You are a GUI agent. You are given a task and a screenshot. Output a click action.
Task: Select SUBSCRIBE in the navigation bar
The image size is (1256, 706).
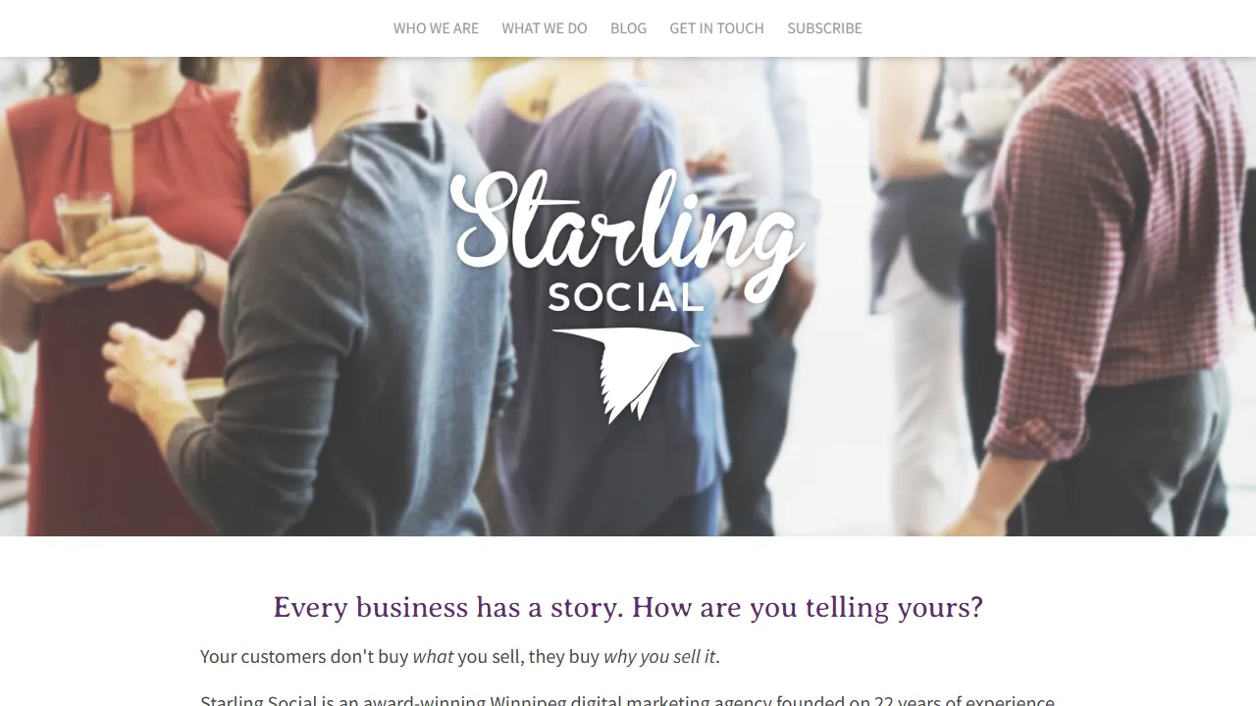point(824,28)
